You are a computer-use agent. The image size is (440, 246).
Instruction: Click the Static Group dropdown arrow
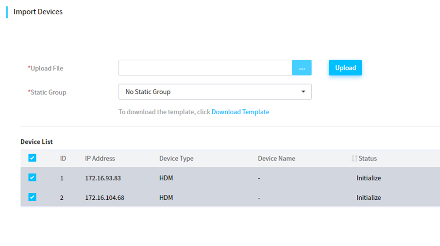[x=303, y=91]
